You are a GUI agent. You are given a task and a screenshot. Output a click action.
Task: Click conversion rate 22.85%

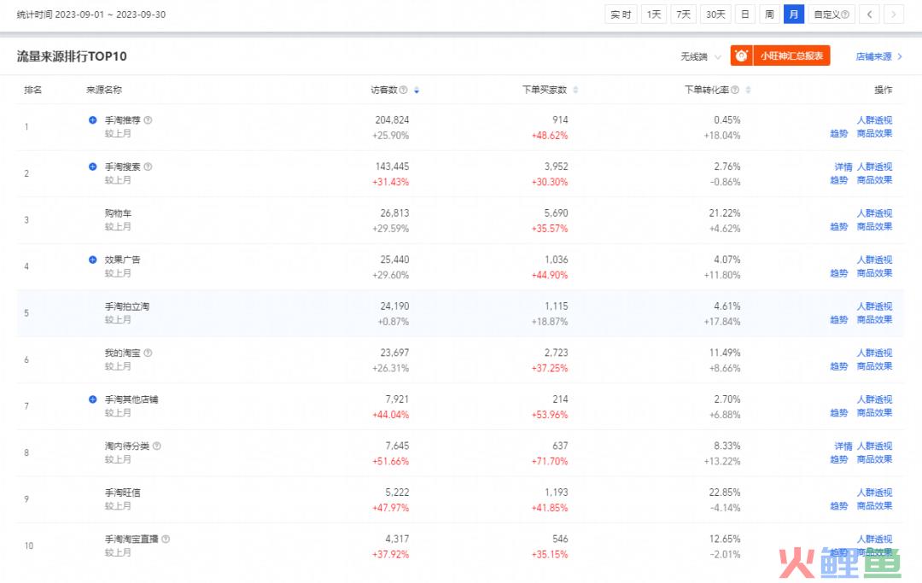(x=725, y=492)
